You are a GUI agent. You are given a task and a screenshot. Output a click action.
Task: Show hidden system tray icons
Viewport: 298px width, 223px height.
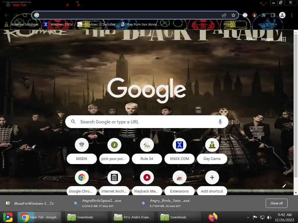pos(248,217)
